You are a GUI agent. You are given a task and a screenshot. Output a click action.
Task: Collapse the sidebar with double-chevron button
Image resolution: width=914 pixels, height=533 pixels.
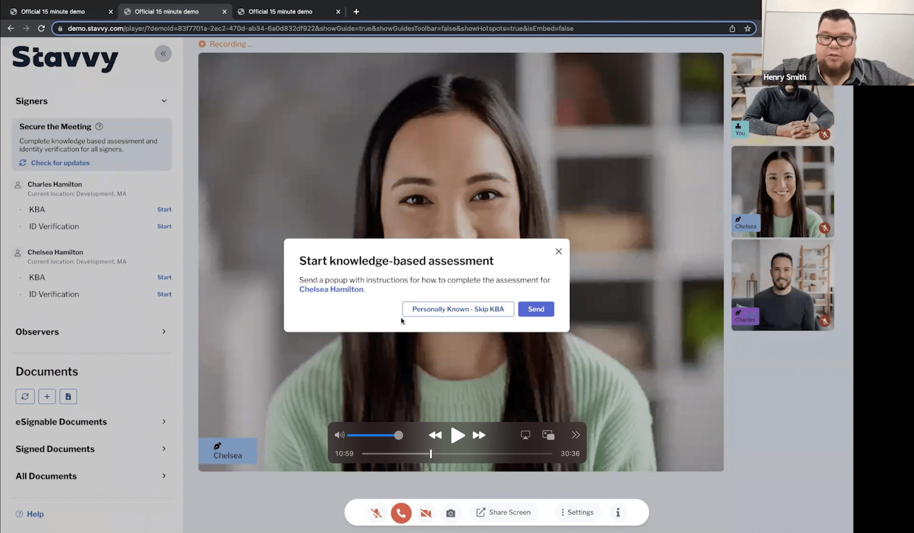(163, 54)
